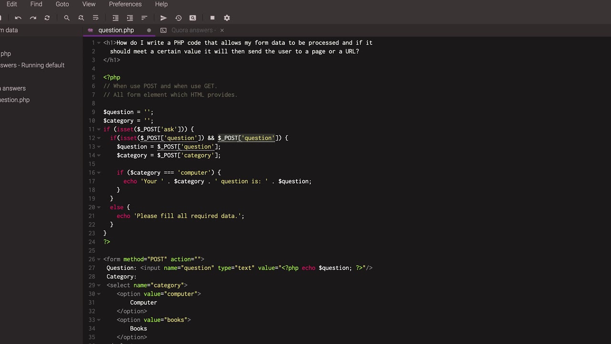
Task: Open the Find menu
Action: coord(36,4)
